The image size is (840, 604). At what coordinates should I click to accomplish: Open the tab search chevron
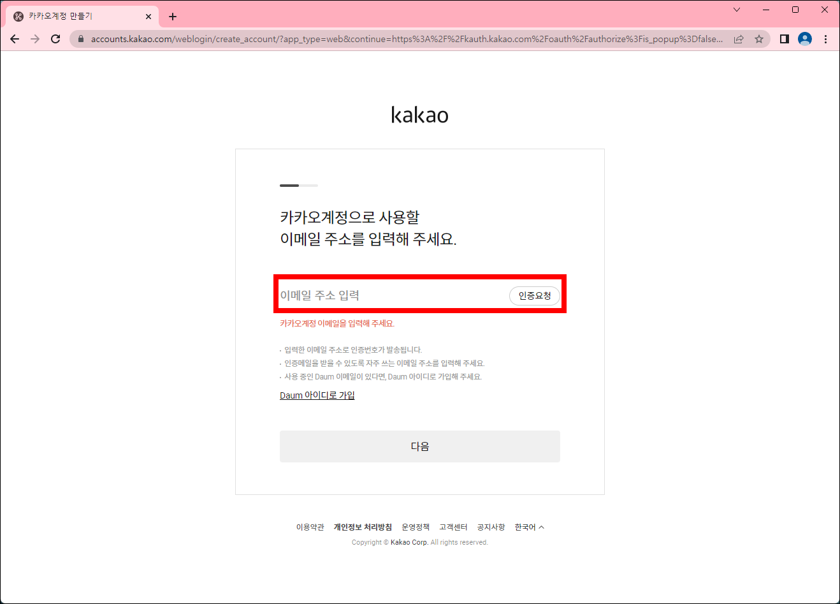tap(737, 10)
